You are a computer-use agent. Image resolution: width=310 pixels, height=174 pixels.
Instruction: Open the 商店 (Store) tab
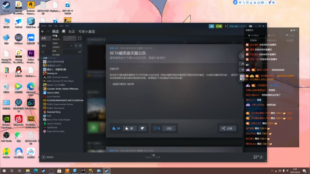[x=56, y=31]
